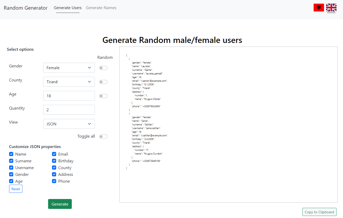343x218 pixels.
Task: Click the Generate Random male/female users heading
Action: click(x=172, y=40)
